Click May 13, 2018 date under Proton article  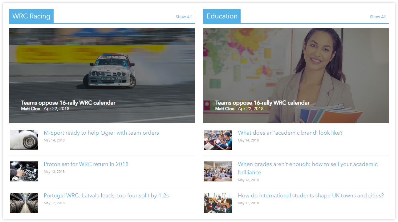[54, 172]
